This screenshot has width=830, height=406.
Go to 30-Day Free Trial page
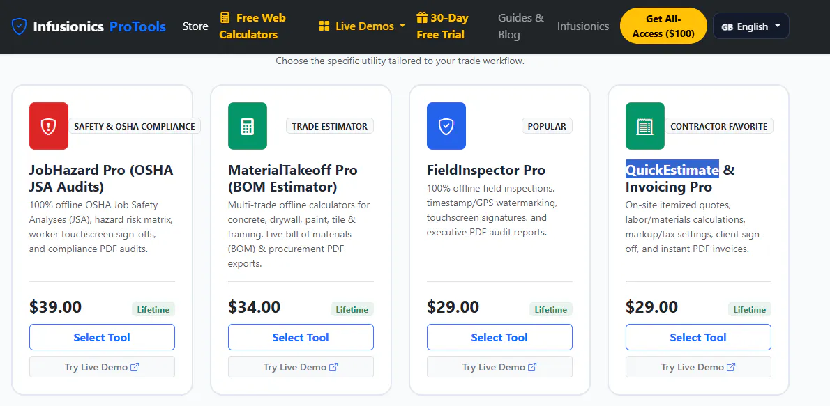click(442, 26)
